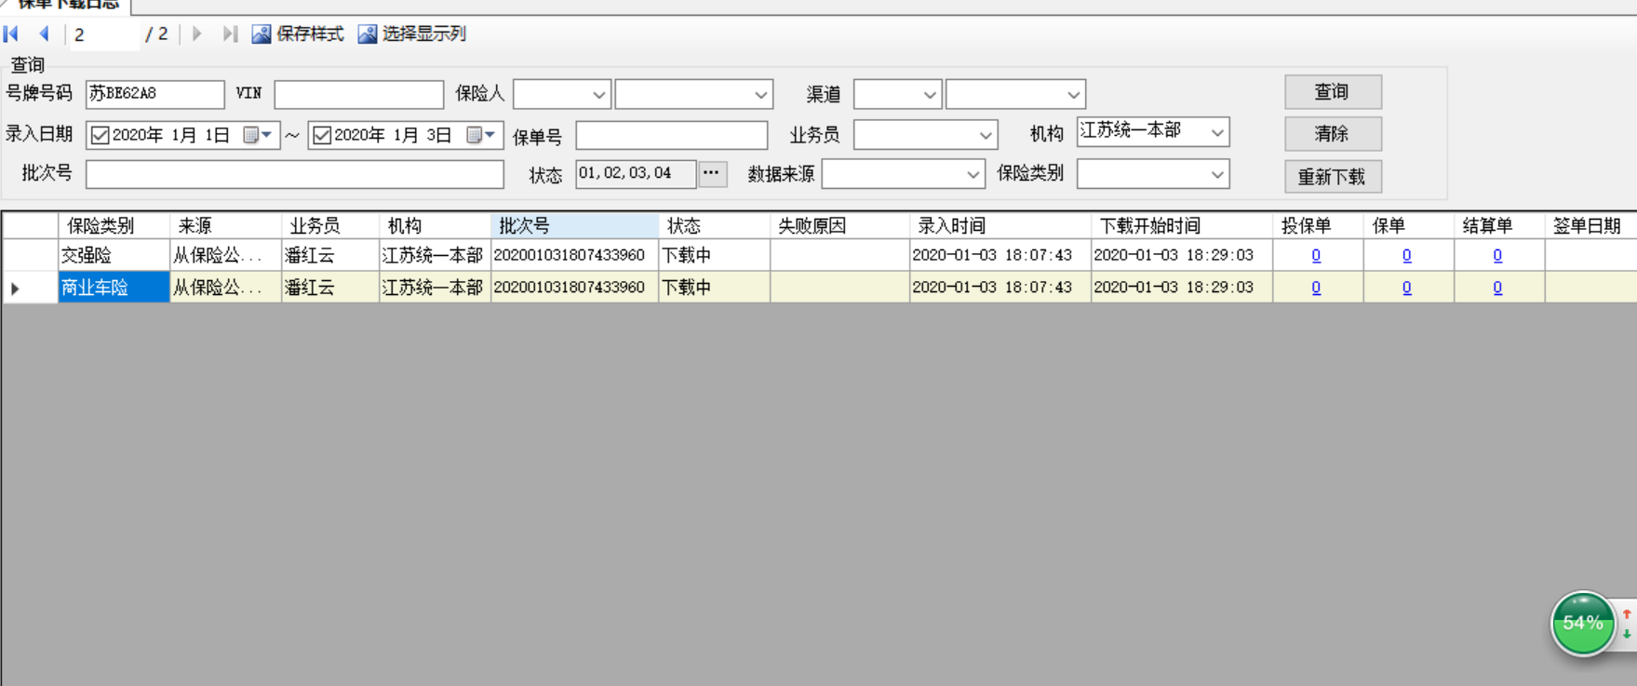
Task: Sort by 业务员 column header
Action: pos(330,226)
